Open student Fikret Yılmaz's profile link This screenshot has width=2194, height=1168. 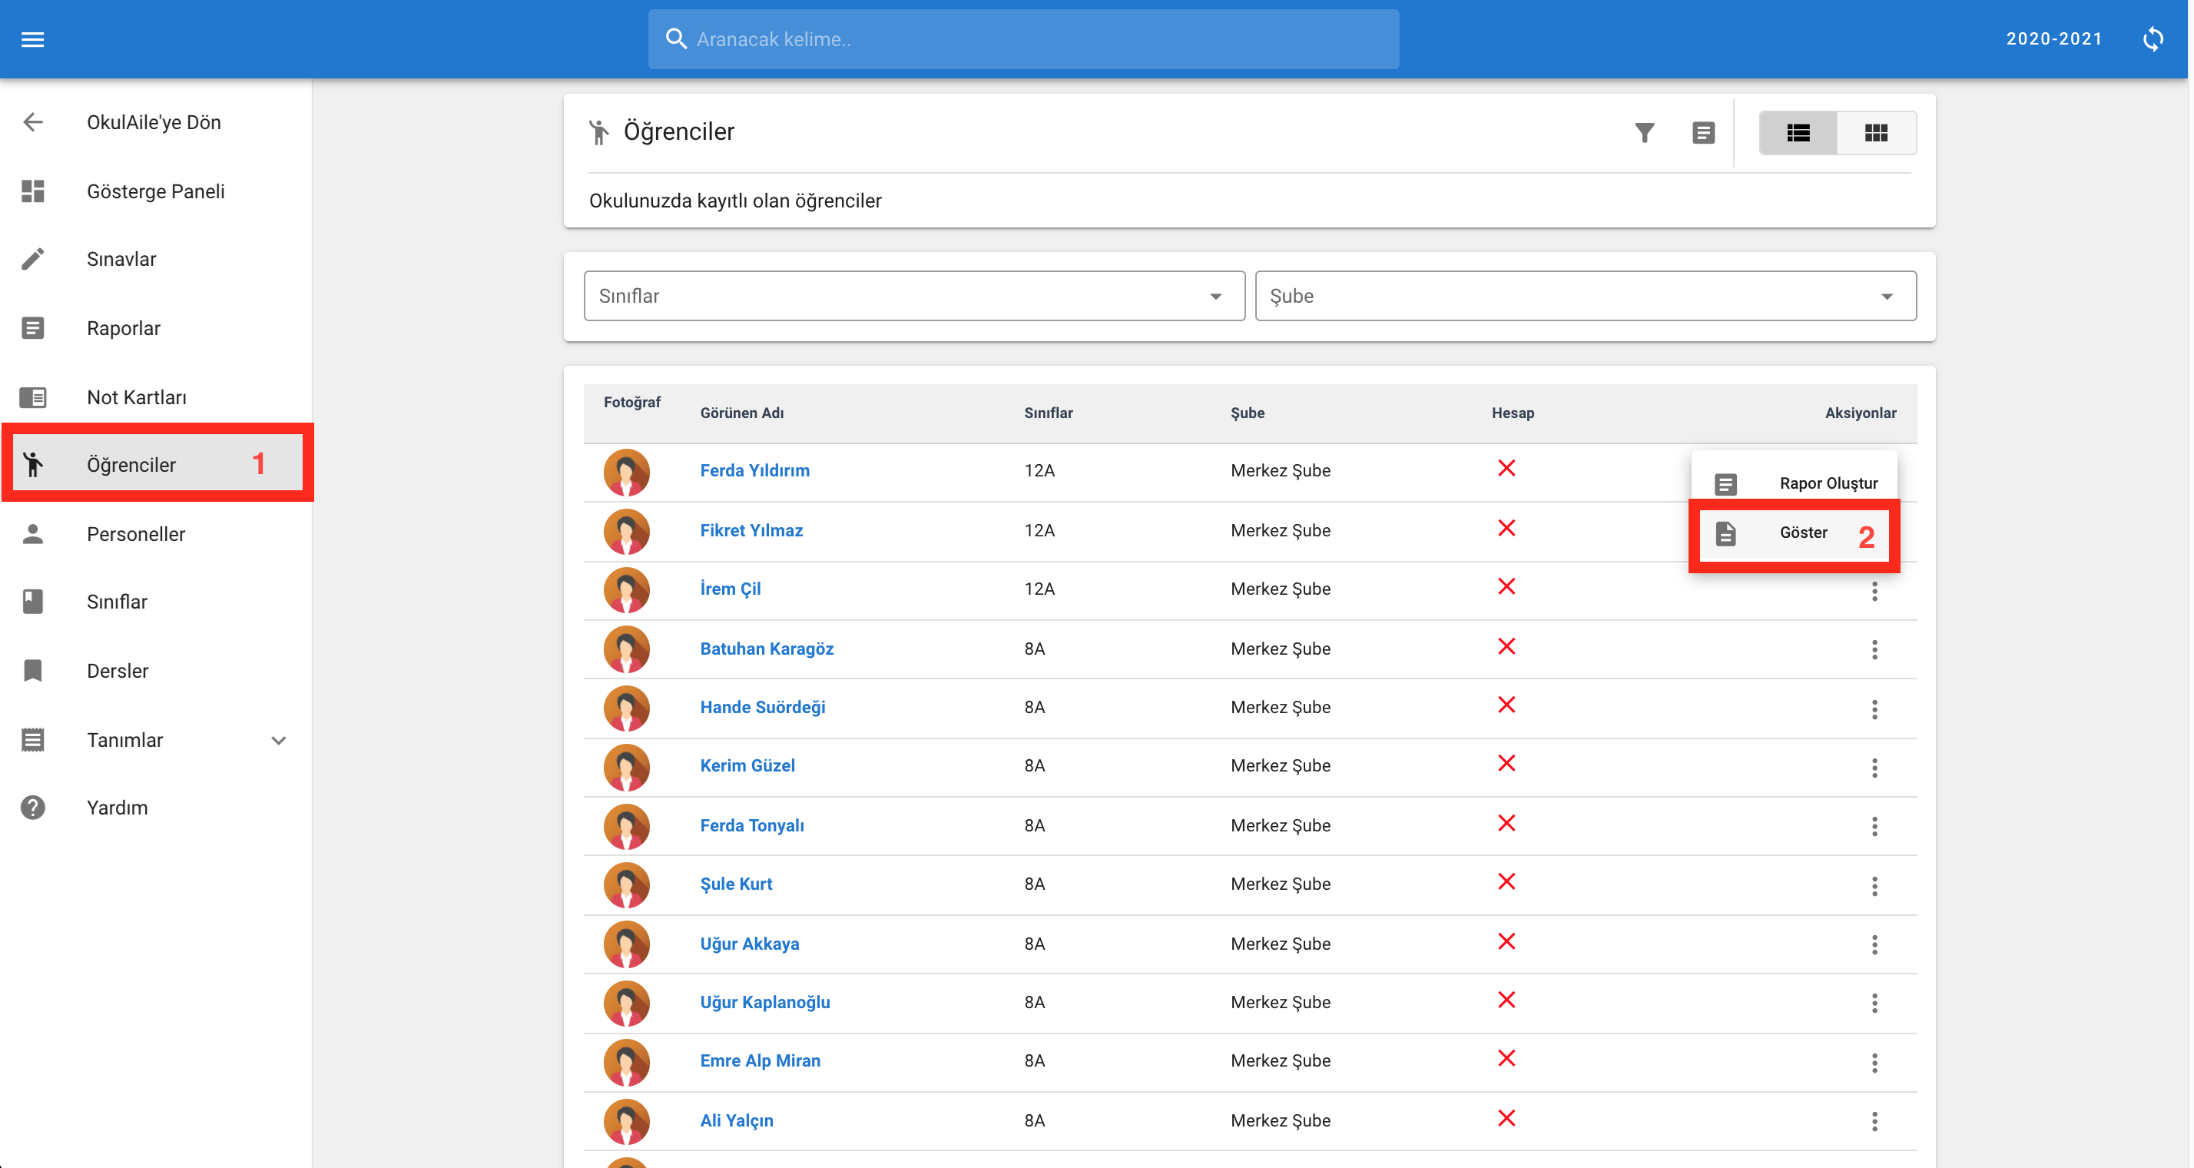coord(751,530)
